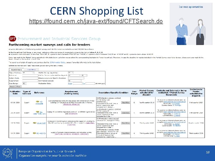Click the Invitation to Tender scheduled header
The width and height of the screenshot is (215, 161).
(x=196, y=92)
